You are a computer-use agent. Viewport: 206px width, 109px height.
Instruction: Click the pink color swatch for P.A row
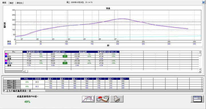[x=6, y=61]
